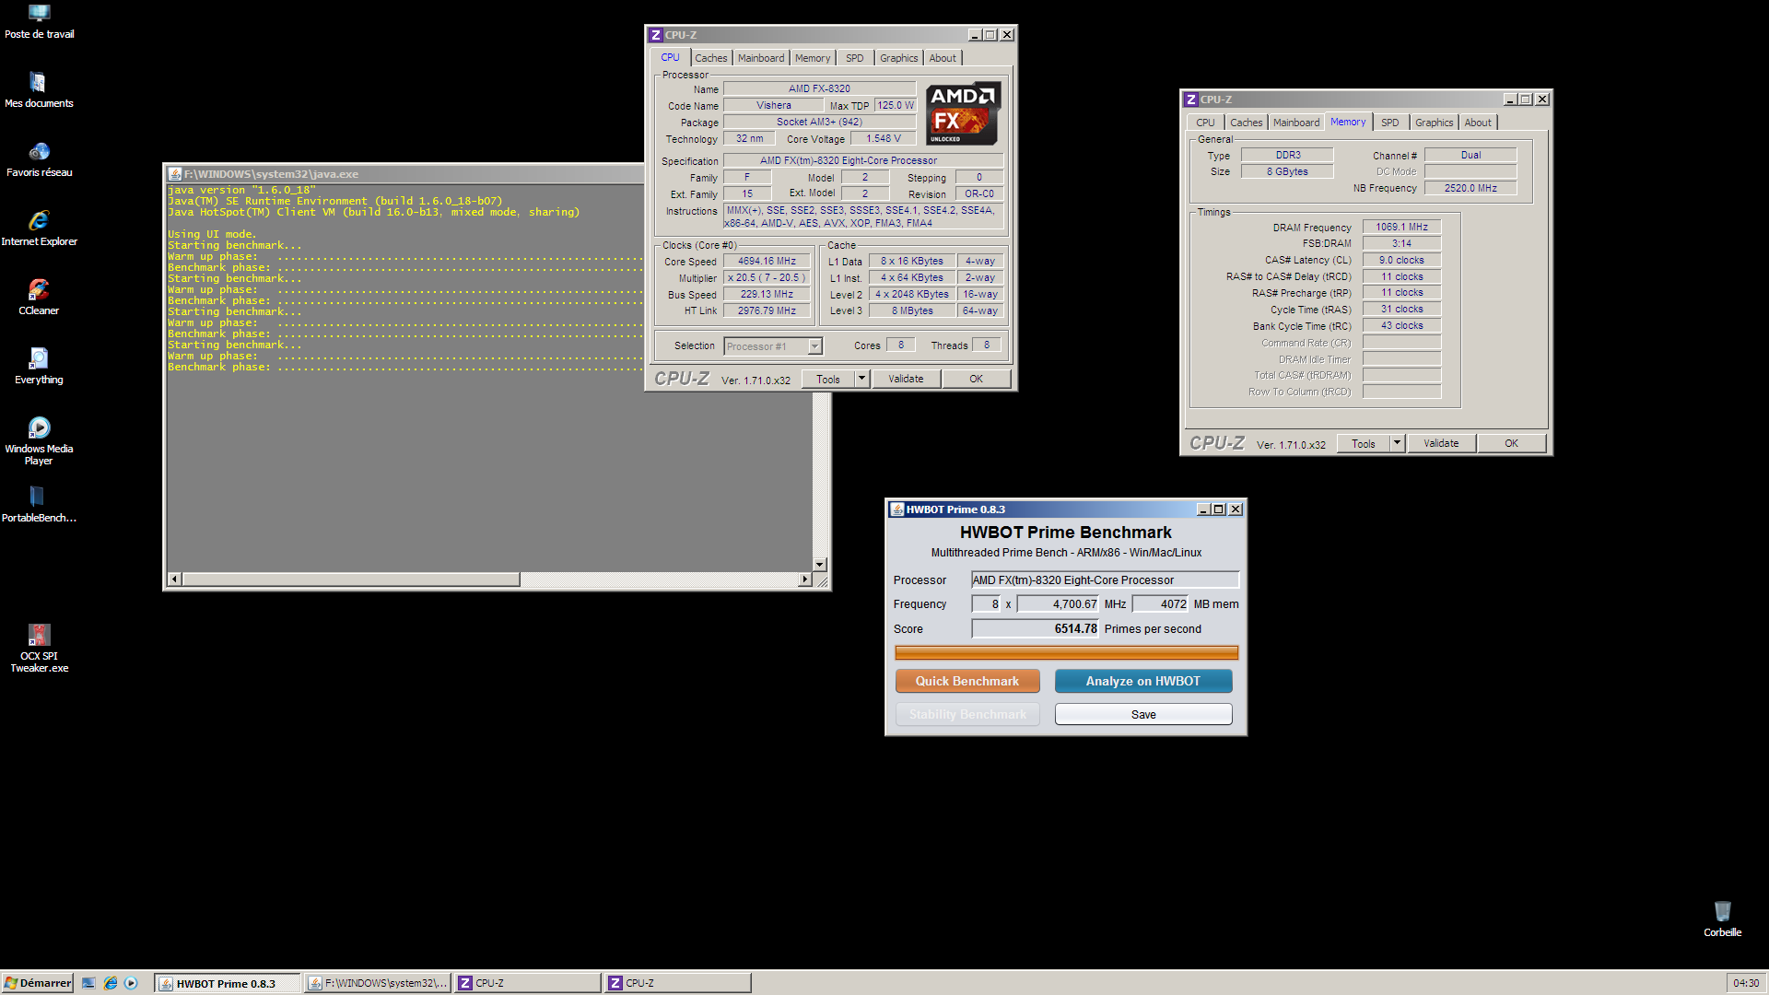The image size is (1769, 995).
Task: Switch to first CPU-Z taskbar button
Action: [x=528, y=983]
